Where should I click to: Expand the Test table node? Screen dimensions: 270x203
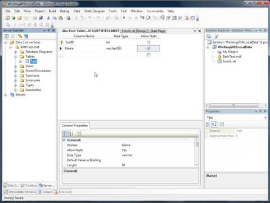pos(21,61)
